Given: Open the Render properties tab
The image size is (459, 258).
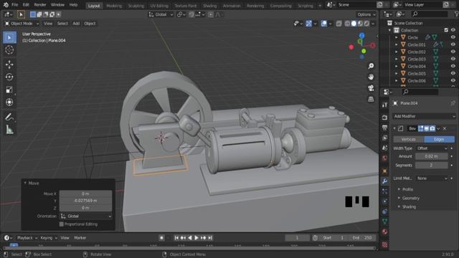Looking at the screenshot, I should coord(384,118).
